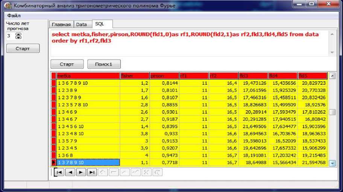This screenshot has width=343, height=192.
Task: Go to previous record in navigator
Action: click(70, 172)
